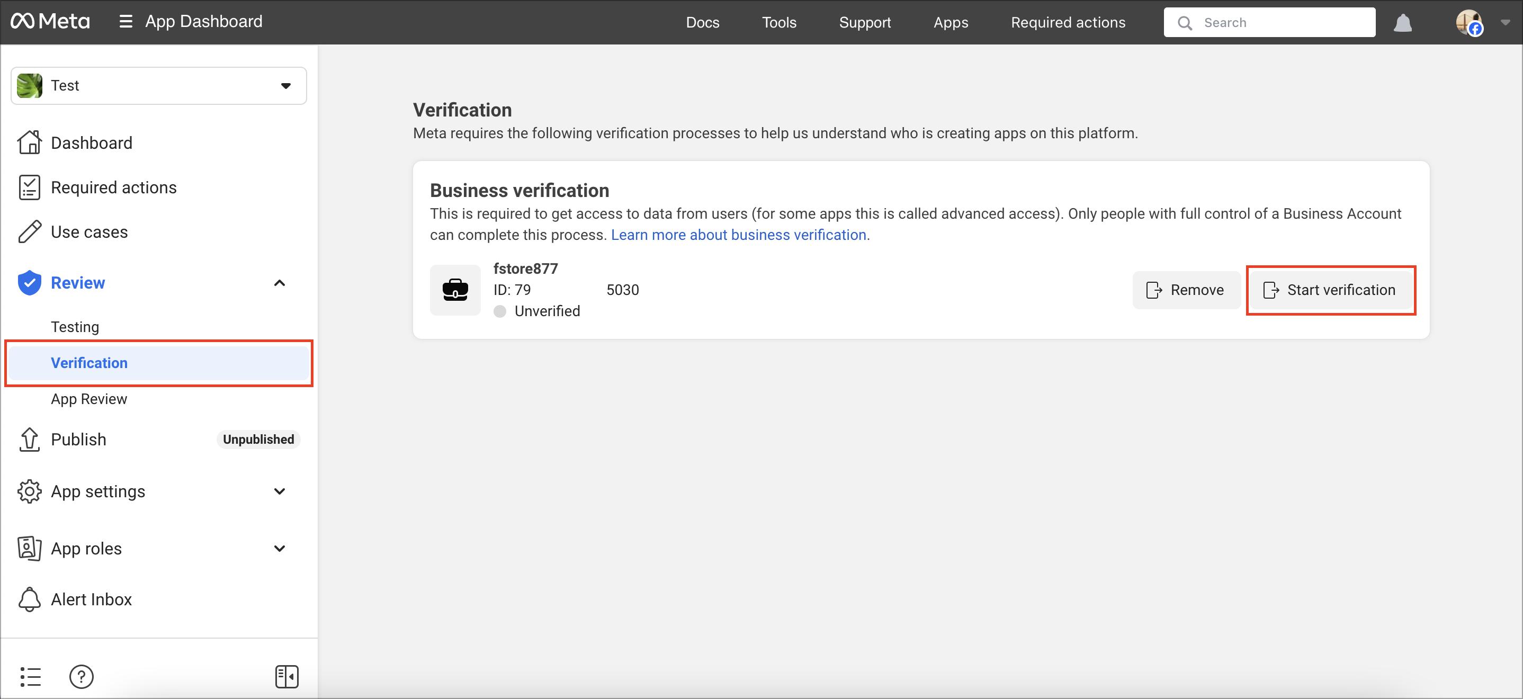The height and width of the screenshot is (699, 1523).
Task: Follow Learn more about business verification link
Action: tap(738, 235)
